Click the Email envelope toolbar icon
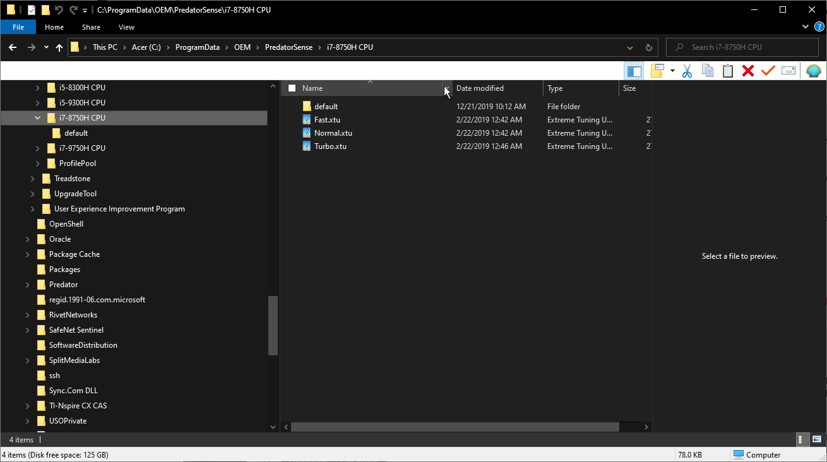Viewport: 827px width, 462px height. pyautogui.click(x=788, y=71)
